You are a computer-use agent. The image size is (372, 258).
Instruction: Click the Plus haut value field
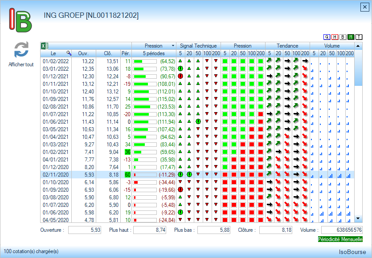[x=150, y=230]
